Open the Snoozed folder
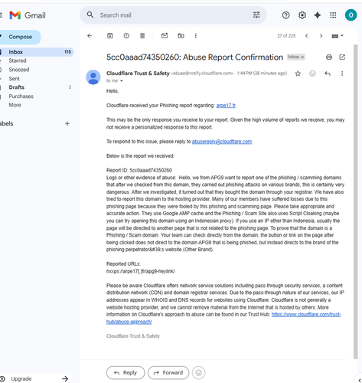 point(19,70)
